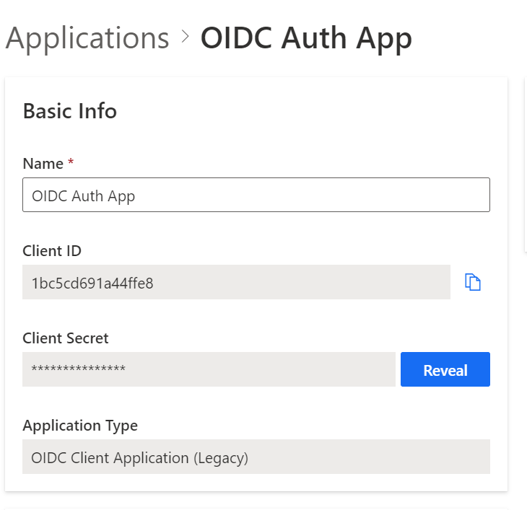Click the partially visible panel at right edge
Image resolution: width=527 pixels, height=510 pixels.
click(525, 166)
